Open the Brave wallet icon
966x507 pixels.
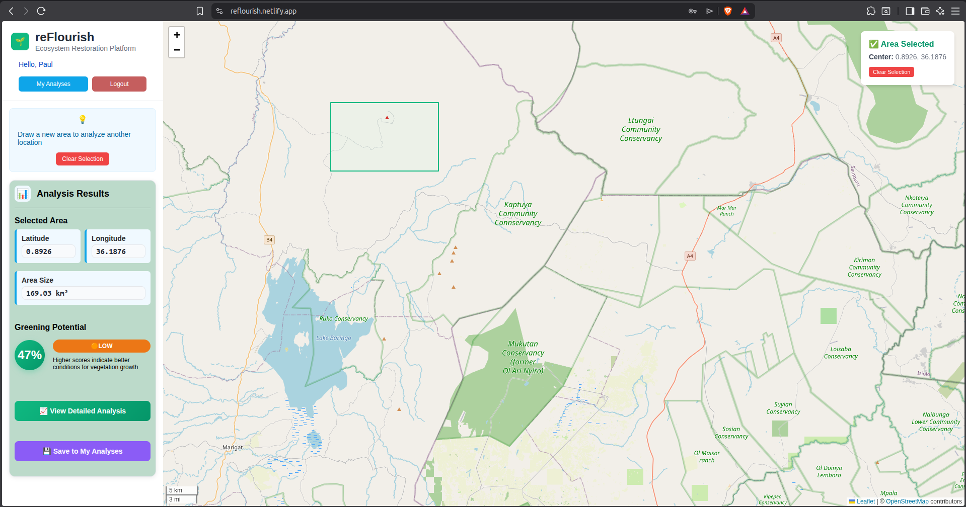click(925, 11)
